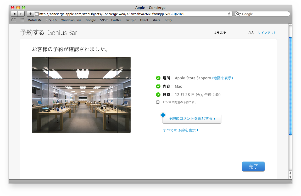
Task: Open the twitter bookmark
Action: (x=116, y=20)
